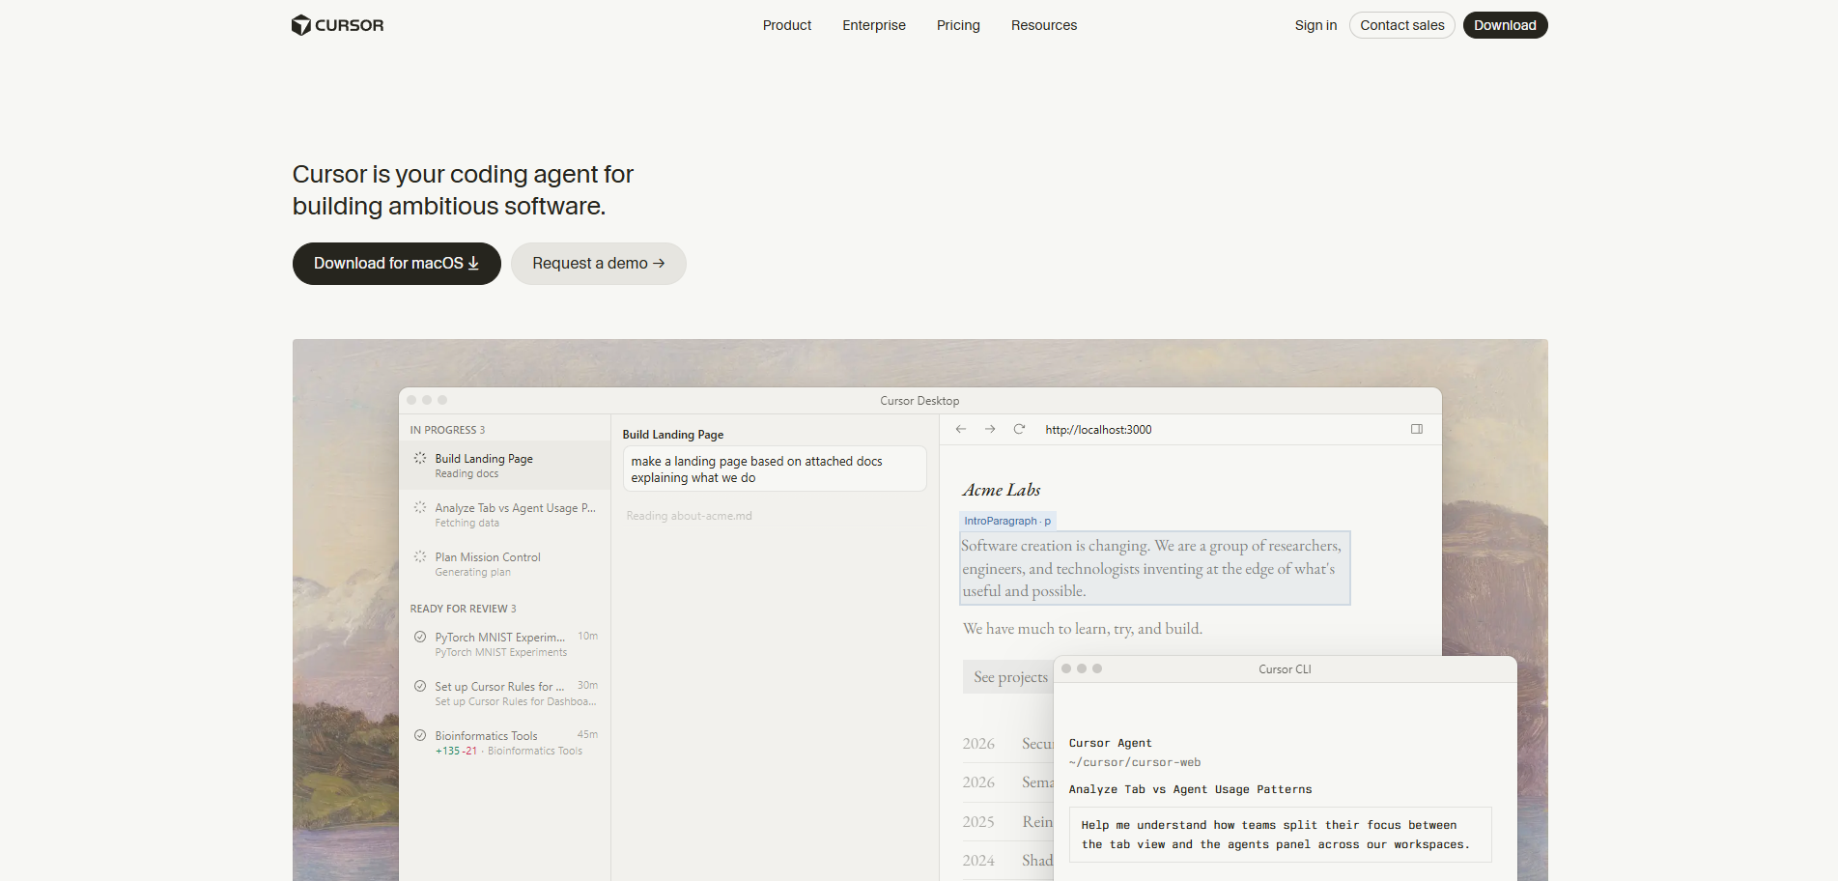
Task: Click the Cursor Desktop window title
Action: tap(919, 401)
